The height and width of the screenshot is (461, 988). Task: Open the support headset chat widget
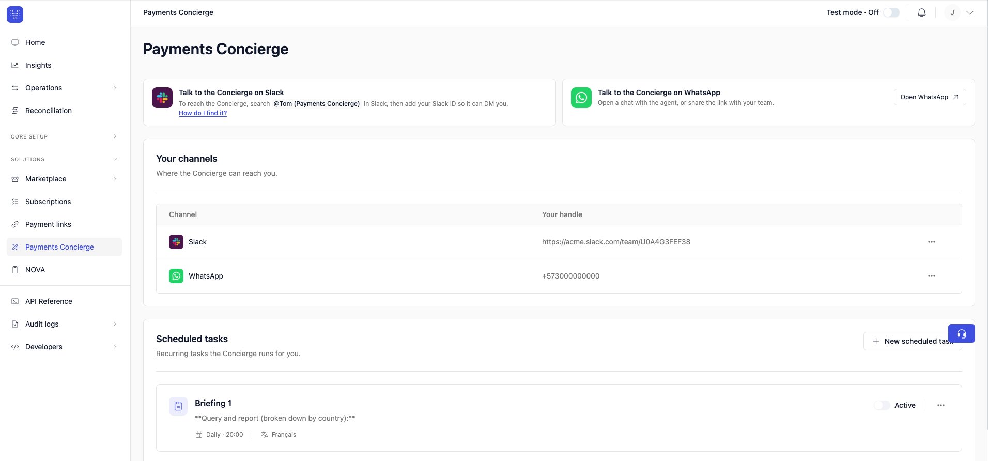tap(962, 333)
